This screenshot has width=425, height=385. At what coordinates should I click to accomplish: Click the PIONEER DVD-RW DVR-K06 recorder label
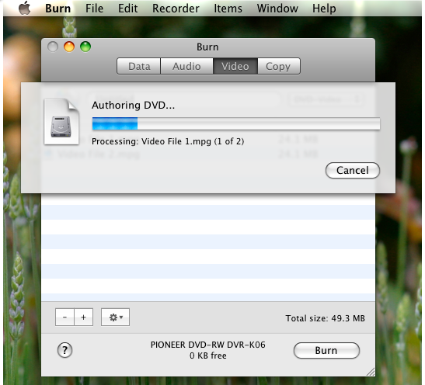tap(208, 345)
